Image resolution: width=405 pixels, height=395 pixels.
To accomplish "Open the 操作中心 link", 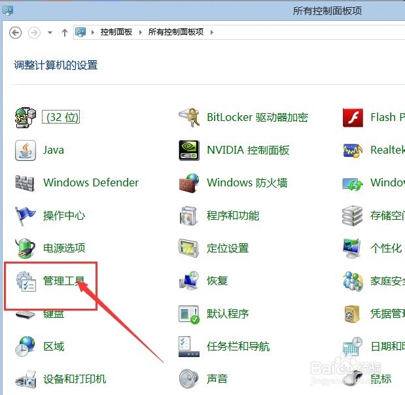I will click(64, 215).
